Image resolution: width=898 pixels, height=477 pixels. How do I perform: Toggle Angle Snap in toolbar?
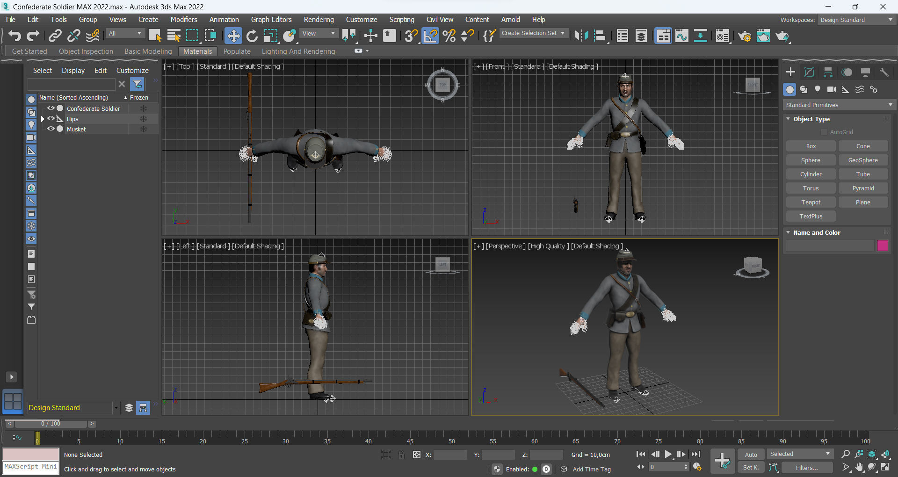pos(430,36)
